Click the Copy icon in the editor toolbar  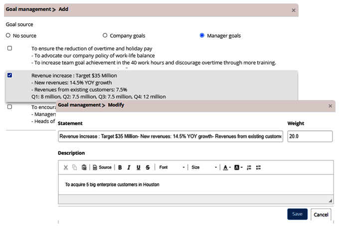click(x=75, y=167)
